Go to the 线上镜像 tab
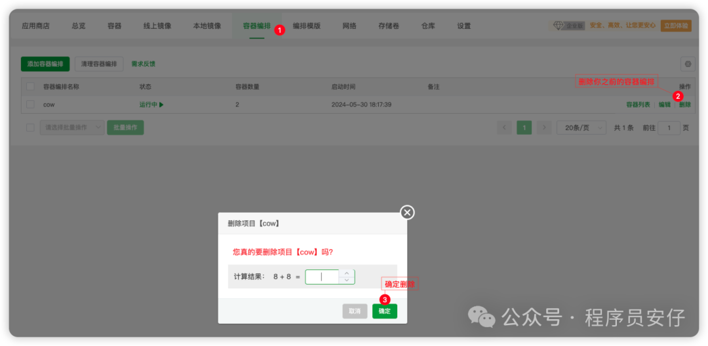708x346 pixels. [x=157, y=26]
